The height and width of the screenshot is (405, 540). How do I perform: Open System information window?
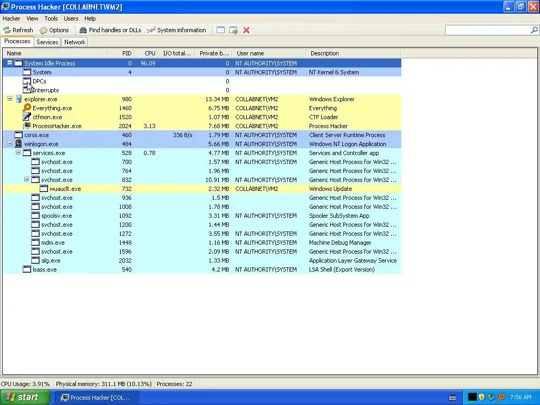(176, 30)
